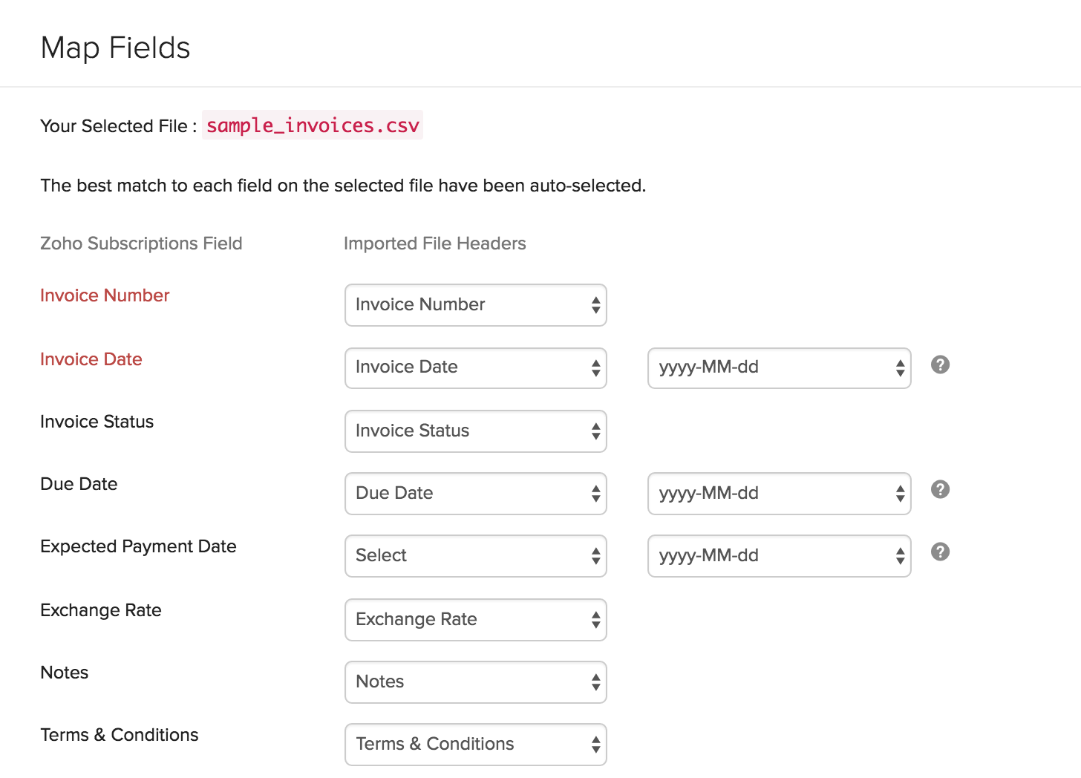Image resolution: width=1081 pixels, height=778 pixels.
Task: Open the Terms & Conditions mapping dropdown
Action: [x=475, y=744]
